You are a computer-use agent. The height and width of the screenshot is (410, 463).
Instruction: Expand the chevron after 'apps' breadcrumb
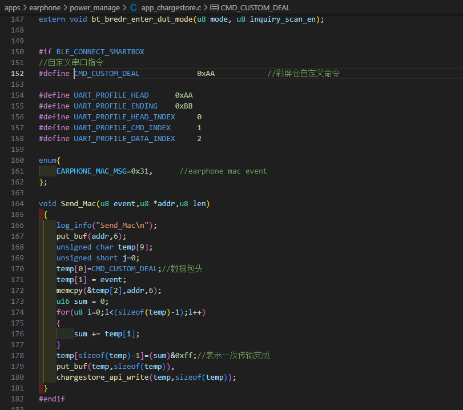25,7
